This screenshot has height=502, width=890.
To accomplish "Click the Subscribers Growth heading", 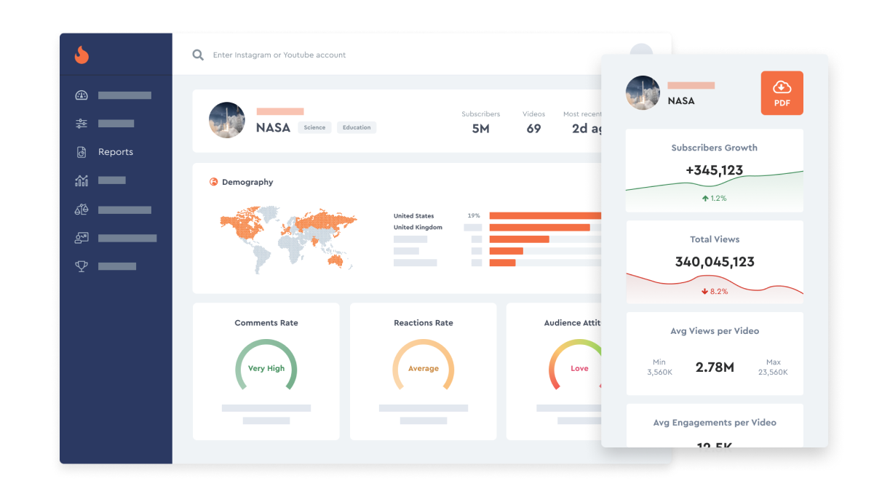I will 715,148.
